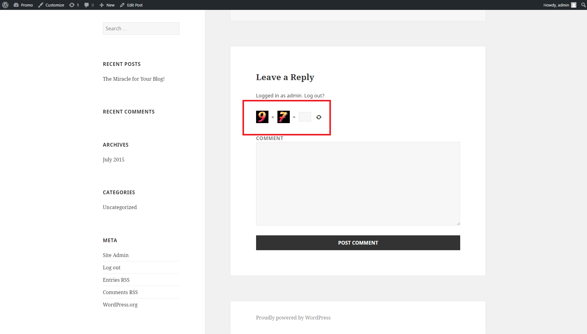The height and width of the screenshot is (334, 587).
Task: Open the Proudly powered by WordPress link
Action: coord(293,318)
